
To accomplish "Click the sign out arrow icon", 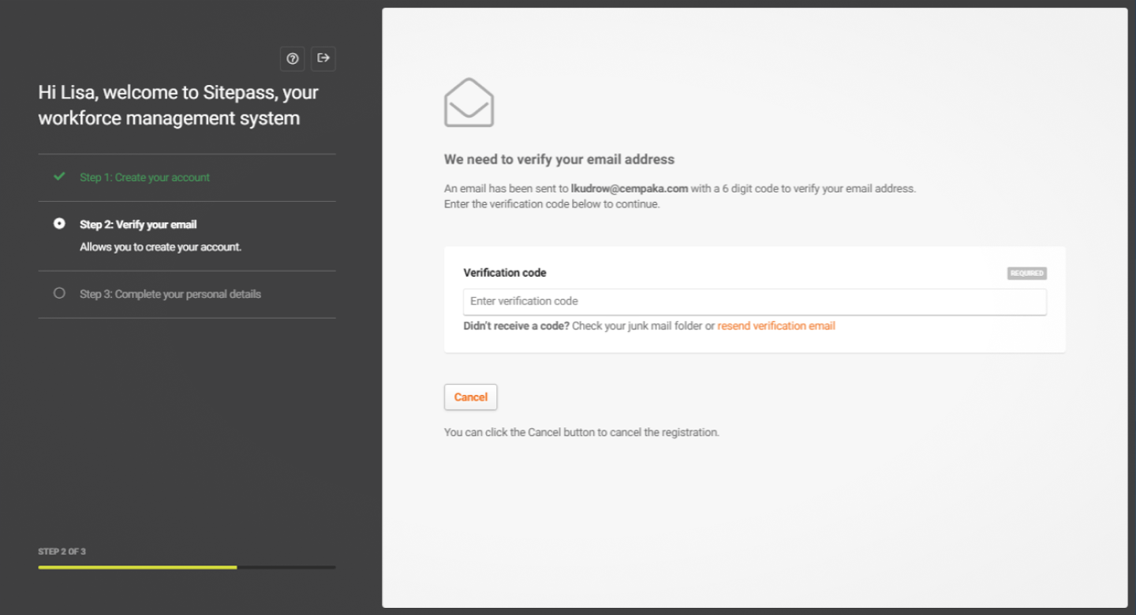I will click(x=323, y=58).
